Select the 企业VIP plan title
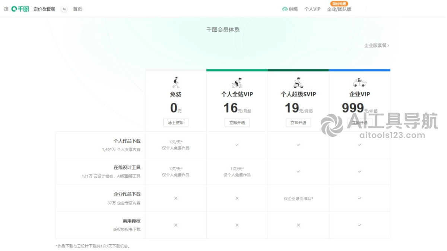 359,94
